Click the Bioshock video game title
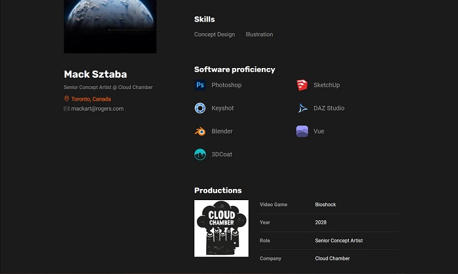 coord(325,205)
